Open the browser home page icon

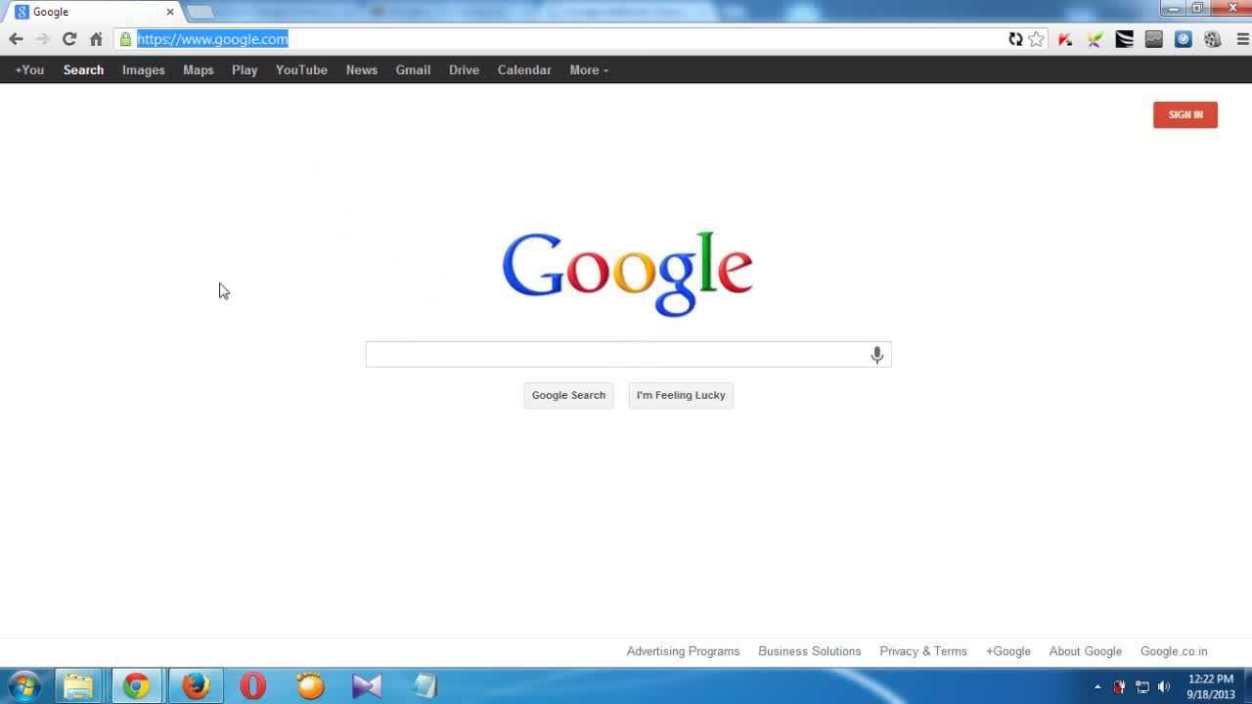(x=96, y=39)
